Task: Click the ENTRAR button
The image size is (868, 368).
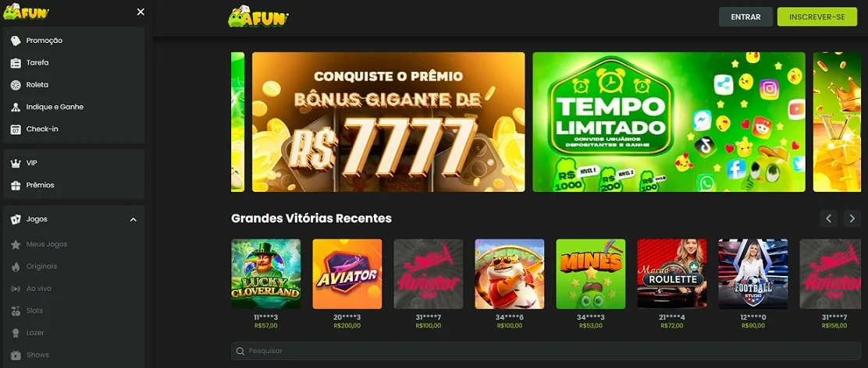Action: 745,16
